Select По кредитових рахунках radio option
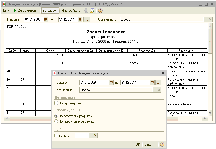This screenshot has width=216, height=149. point(56,121)
